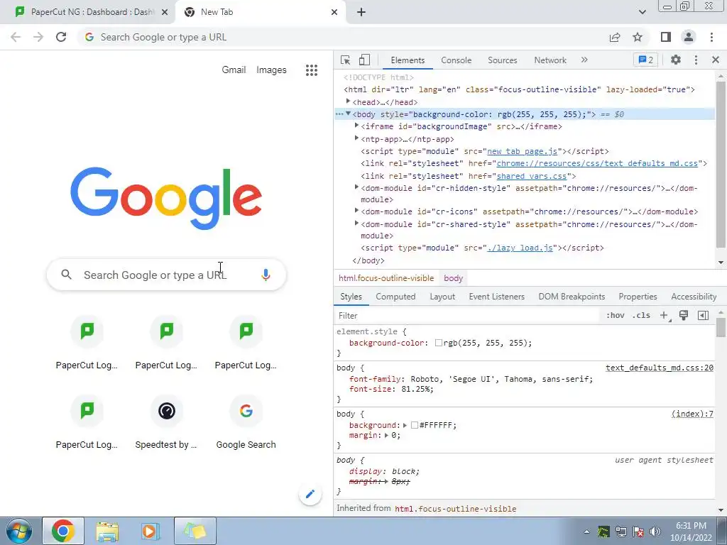This screenshot has width=727, height=545.
Task: Click the Google page search box
Action: [166, 275]
